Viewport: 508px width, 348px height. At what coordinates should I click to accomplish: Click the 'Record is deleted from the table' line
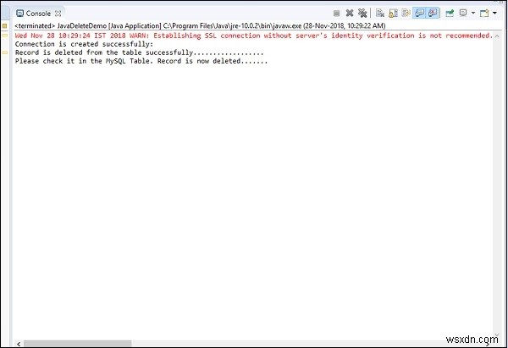139,52
